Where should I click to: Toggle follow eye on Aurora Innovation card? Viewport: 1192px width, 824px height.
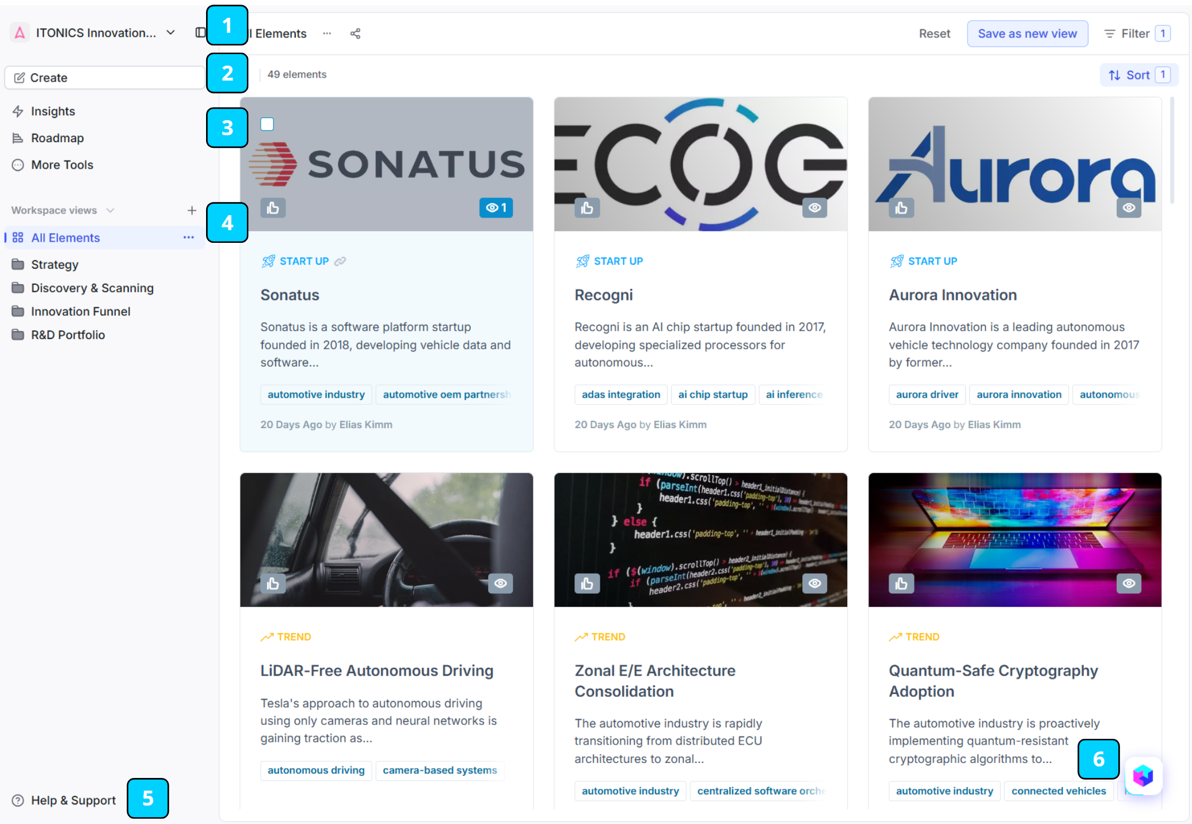pyautogui.click(x=1128, y=208)
